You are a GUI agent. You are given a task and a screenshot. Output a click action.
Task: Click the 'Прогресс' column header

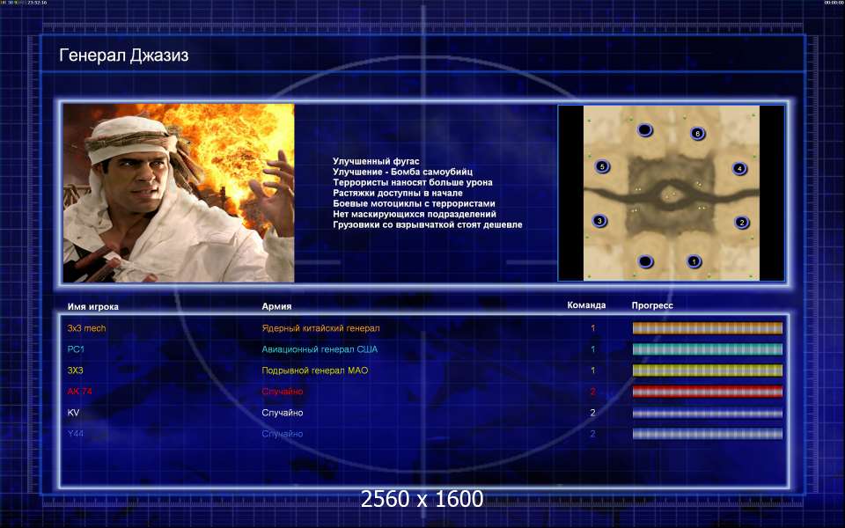tap(652, 306)
